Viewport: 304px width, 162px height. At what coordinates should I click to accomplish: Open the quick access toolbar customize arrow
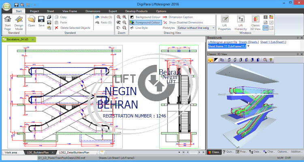[35, 5]
